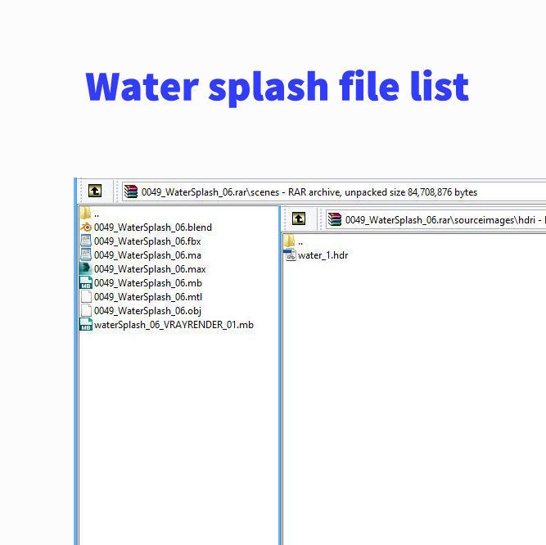Click the icon of 0049_WaterSplash_06.ma
This screenshot has height=545, width=546.
[86, 254]
